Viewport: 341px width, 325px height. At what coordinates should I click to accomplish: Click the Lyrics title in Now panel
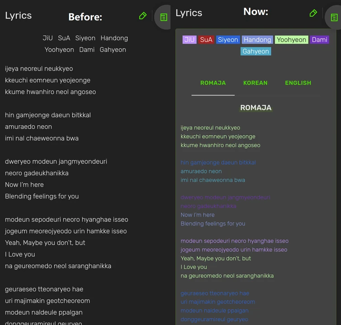(189, 13)
